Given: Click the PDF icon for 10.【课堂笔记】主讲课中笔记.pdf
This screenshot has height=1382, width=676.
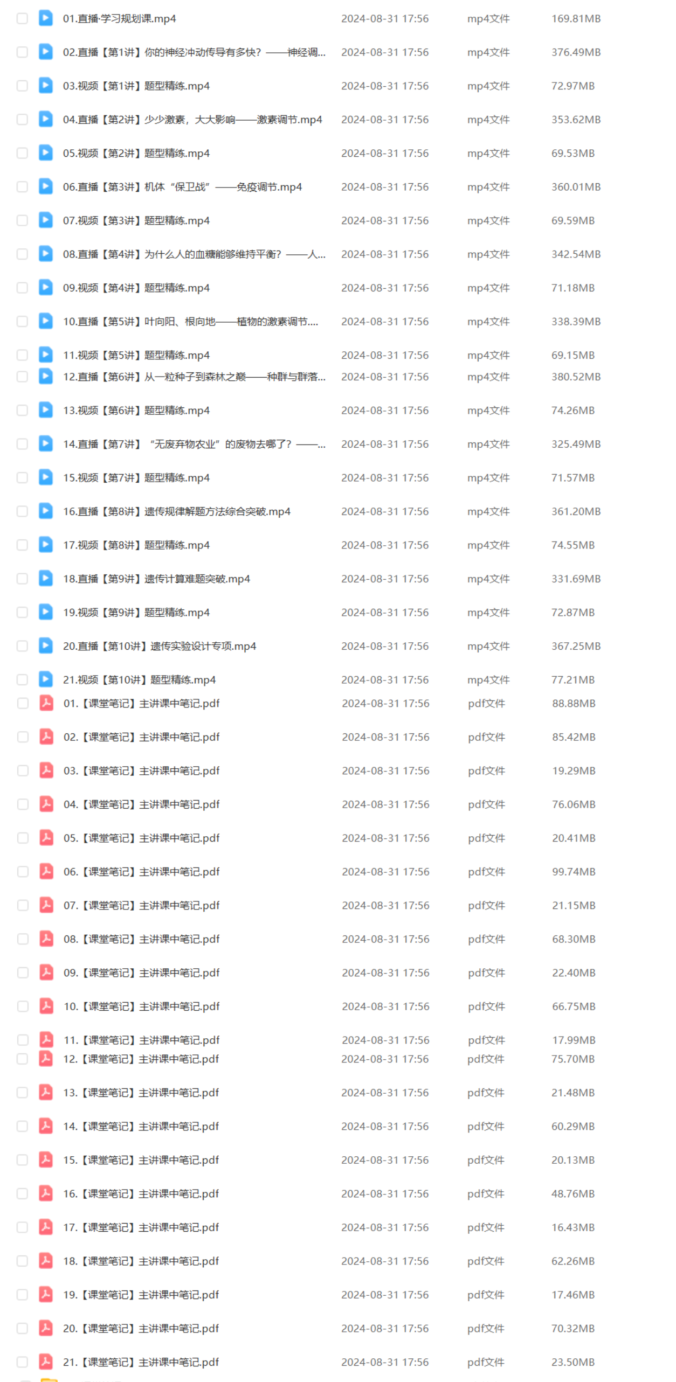Looking at the screenshot, I should 46,1005.
